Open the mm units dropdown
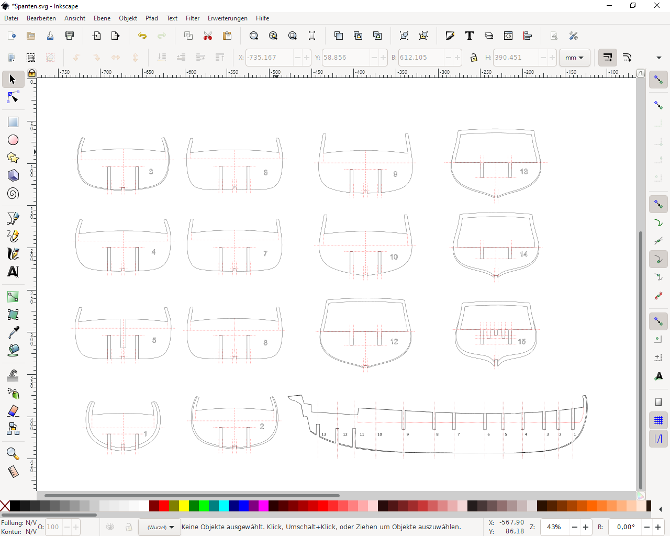Viewport: 670px width, 536px height. (574, 58)
